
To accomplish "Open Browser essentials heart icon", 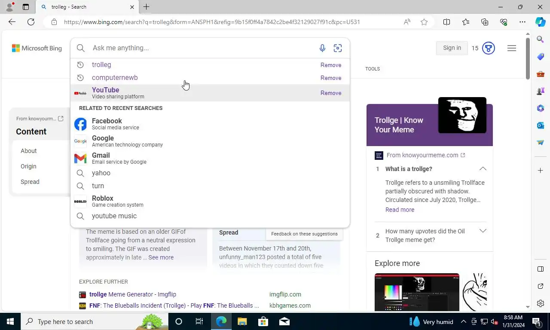I will [x=504, y=22].
